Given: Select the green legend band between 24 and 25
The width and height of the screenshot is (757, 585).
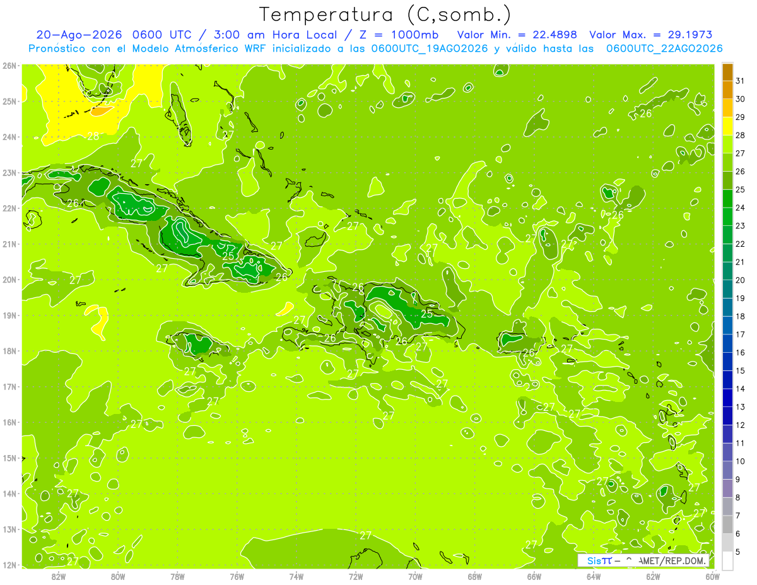Looking at the screenshot, I should (727, 199).
